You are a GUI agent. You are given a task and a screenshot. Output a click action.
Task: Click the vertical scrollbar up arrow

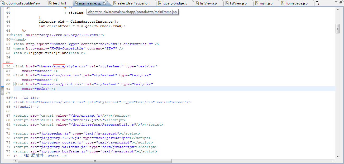click(x=337, y=9)
